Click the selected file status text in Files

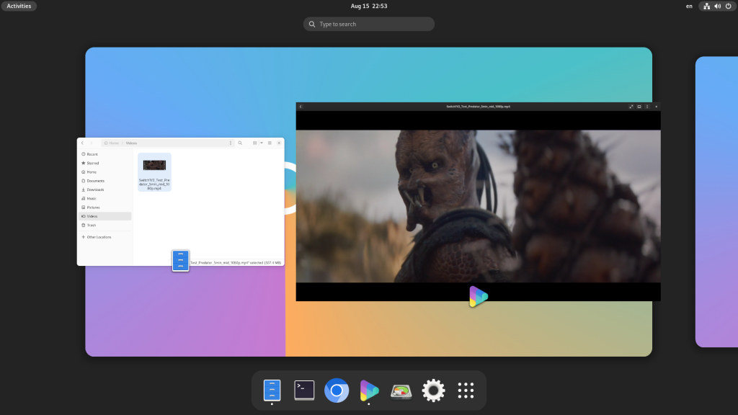click(x=236, y=262)
